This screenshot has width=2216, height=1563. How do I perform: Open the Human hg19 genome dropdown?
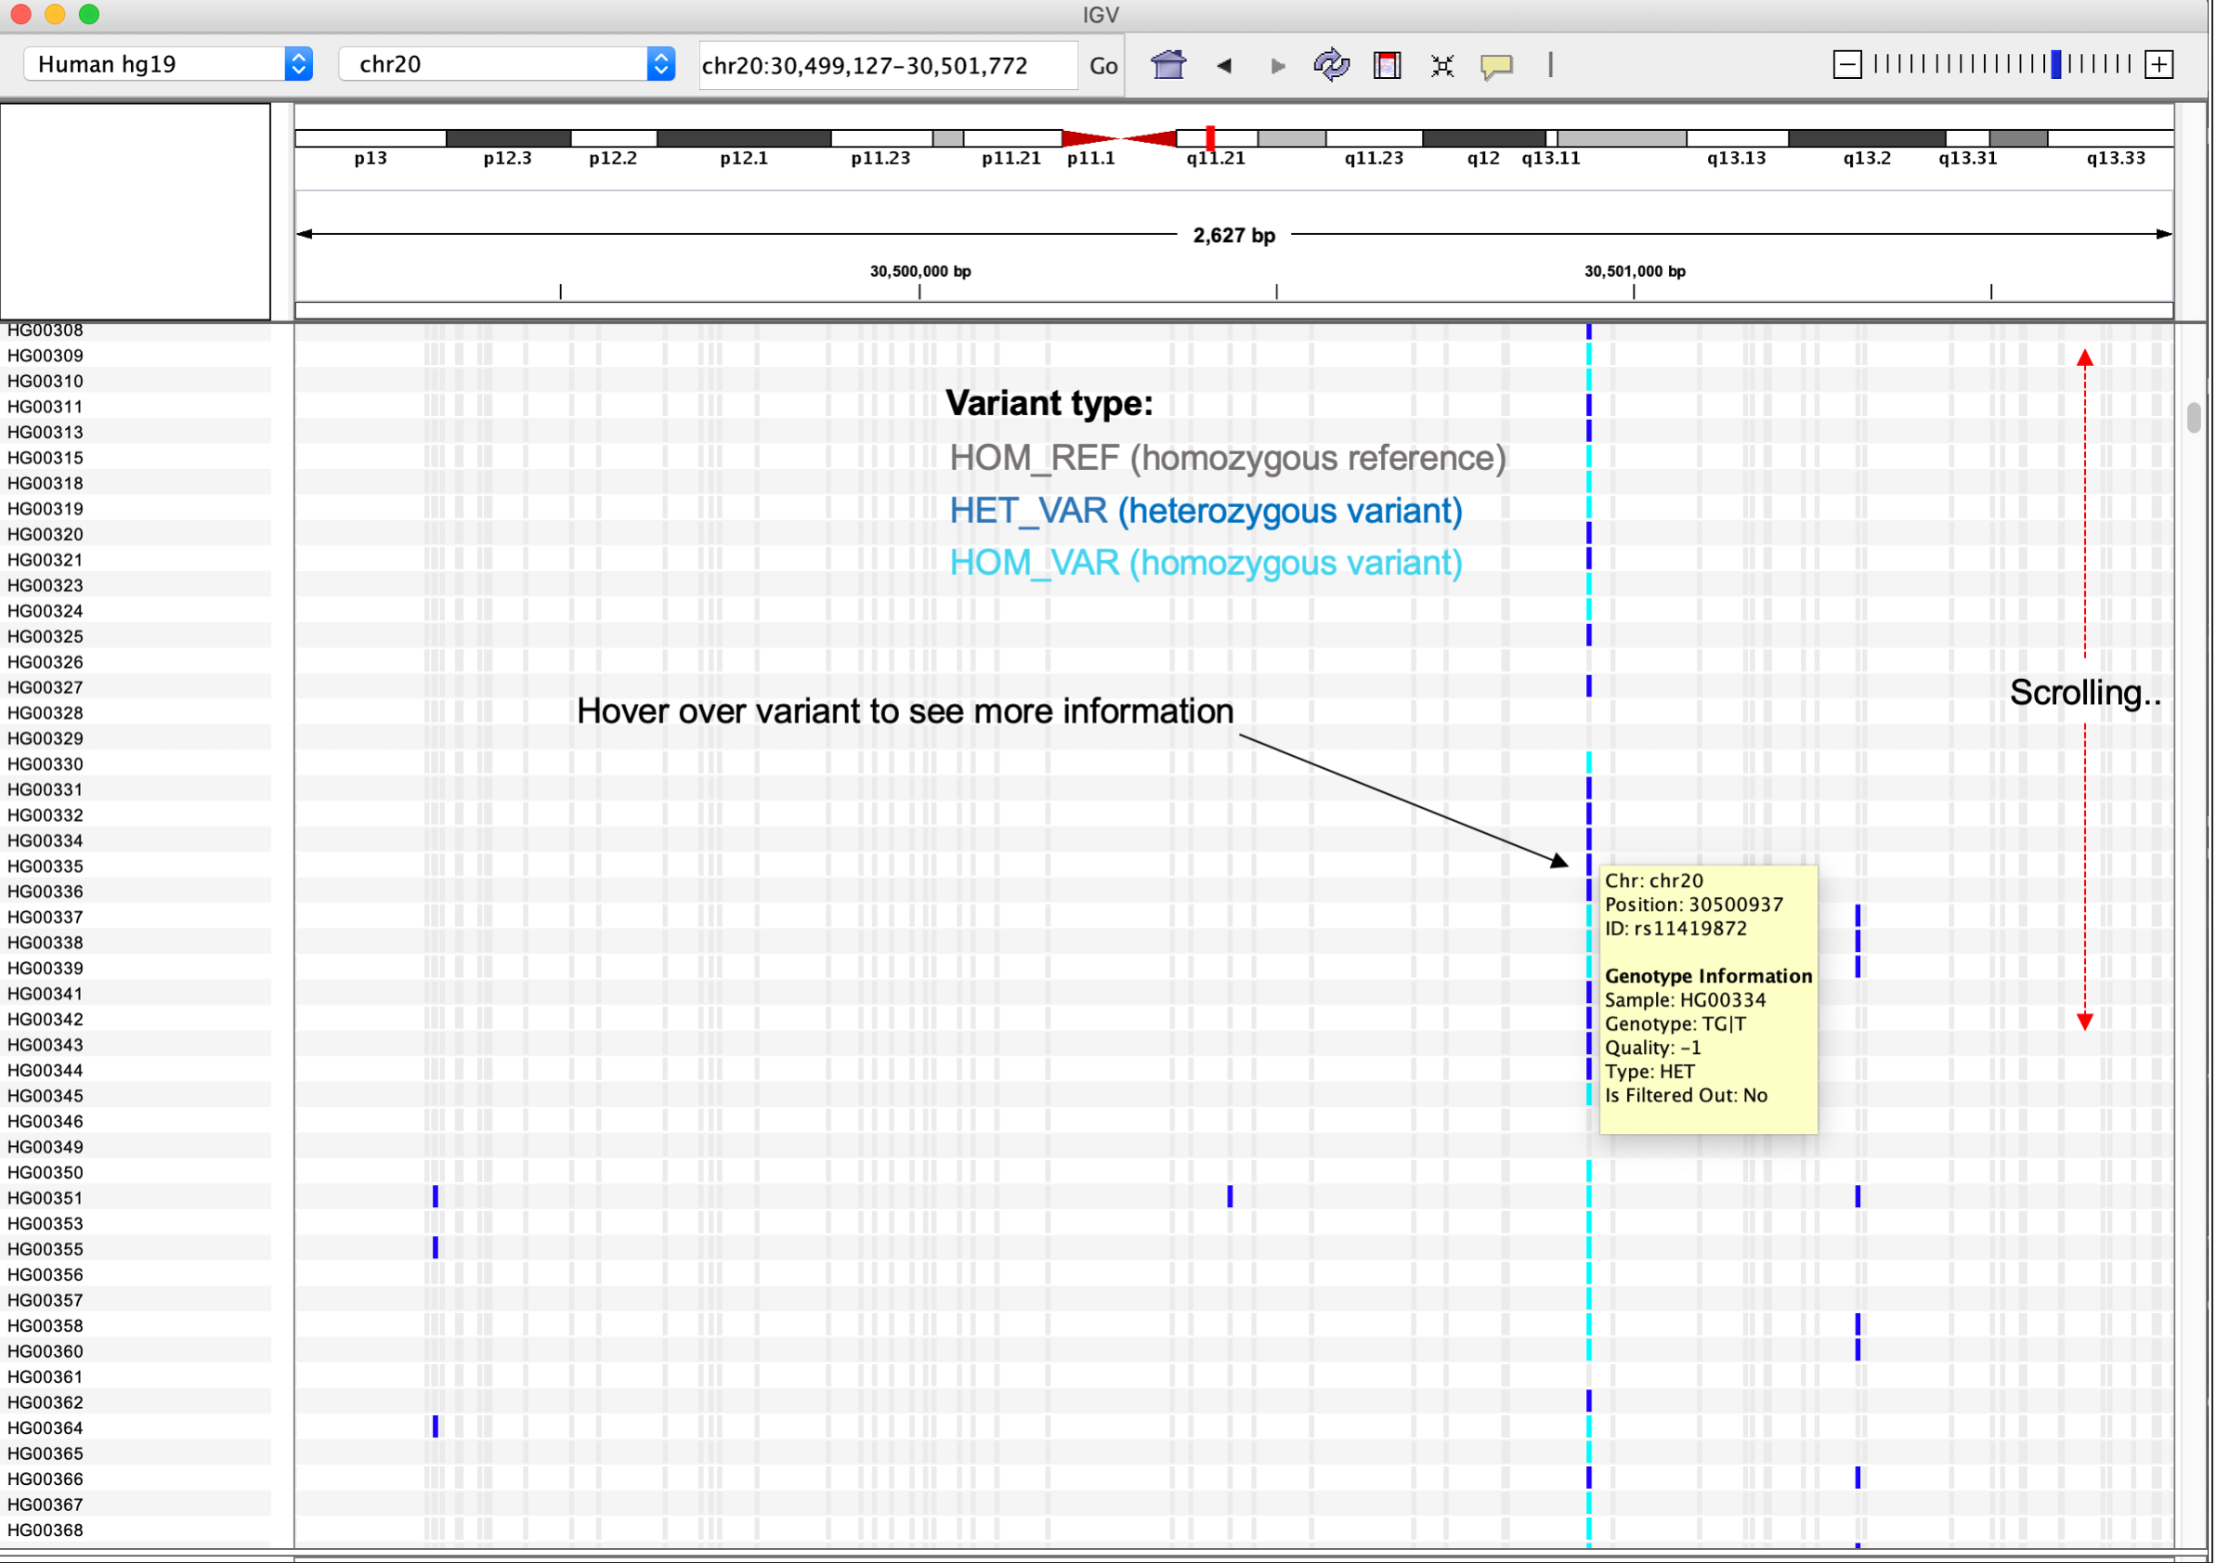pos(168,64)
